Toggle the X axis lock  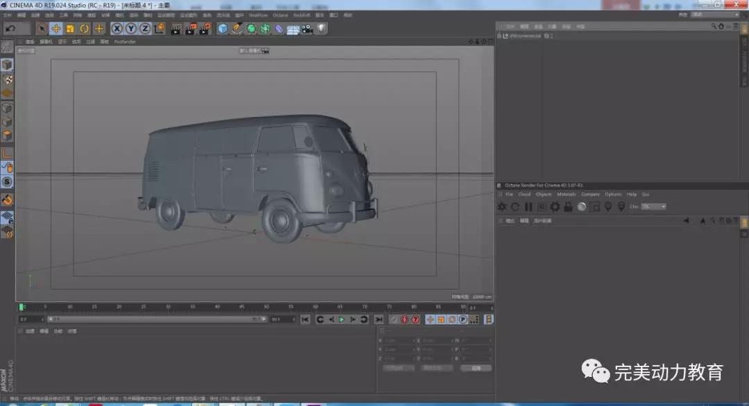[x=117, y=28]
